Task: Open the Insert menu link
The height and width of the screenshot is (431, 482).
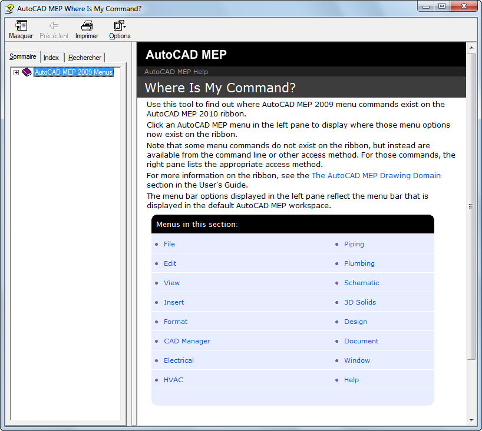Action: (x=174, y=302)
